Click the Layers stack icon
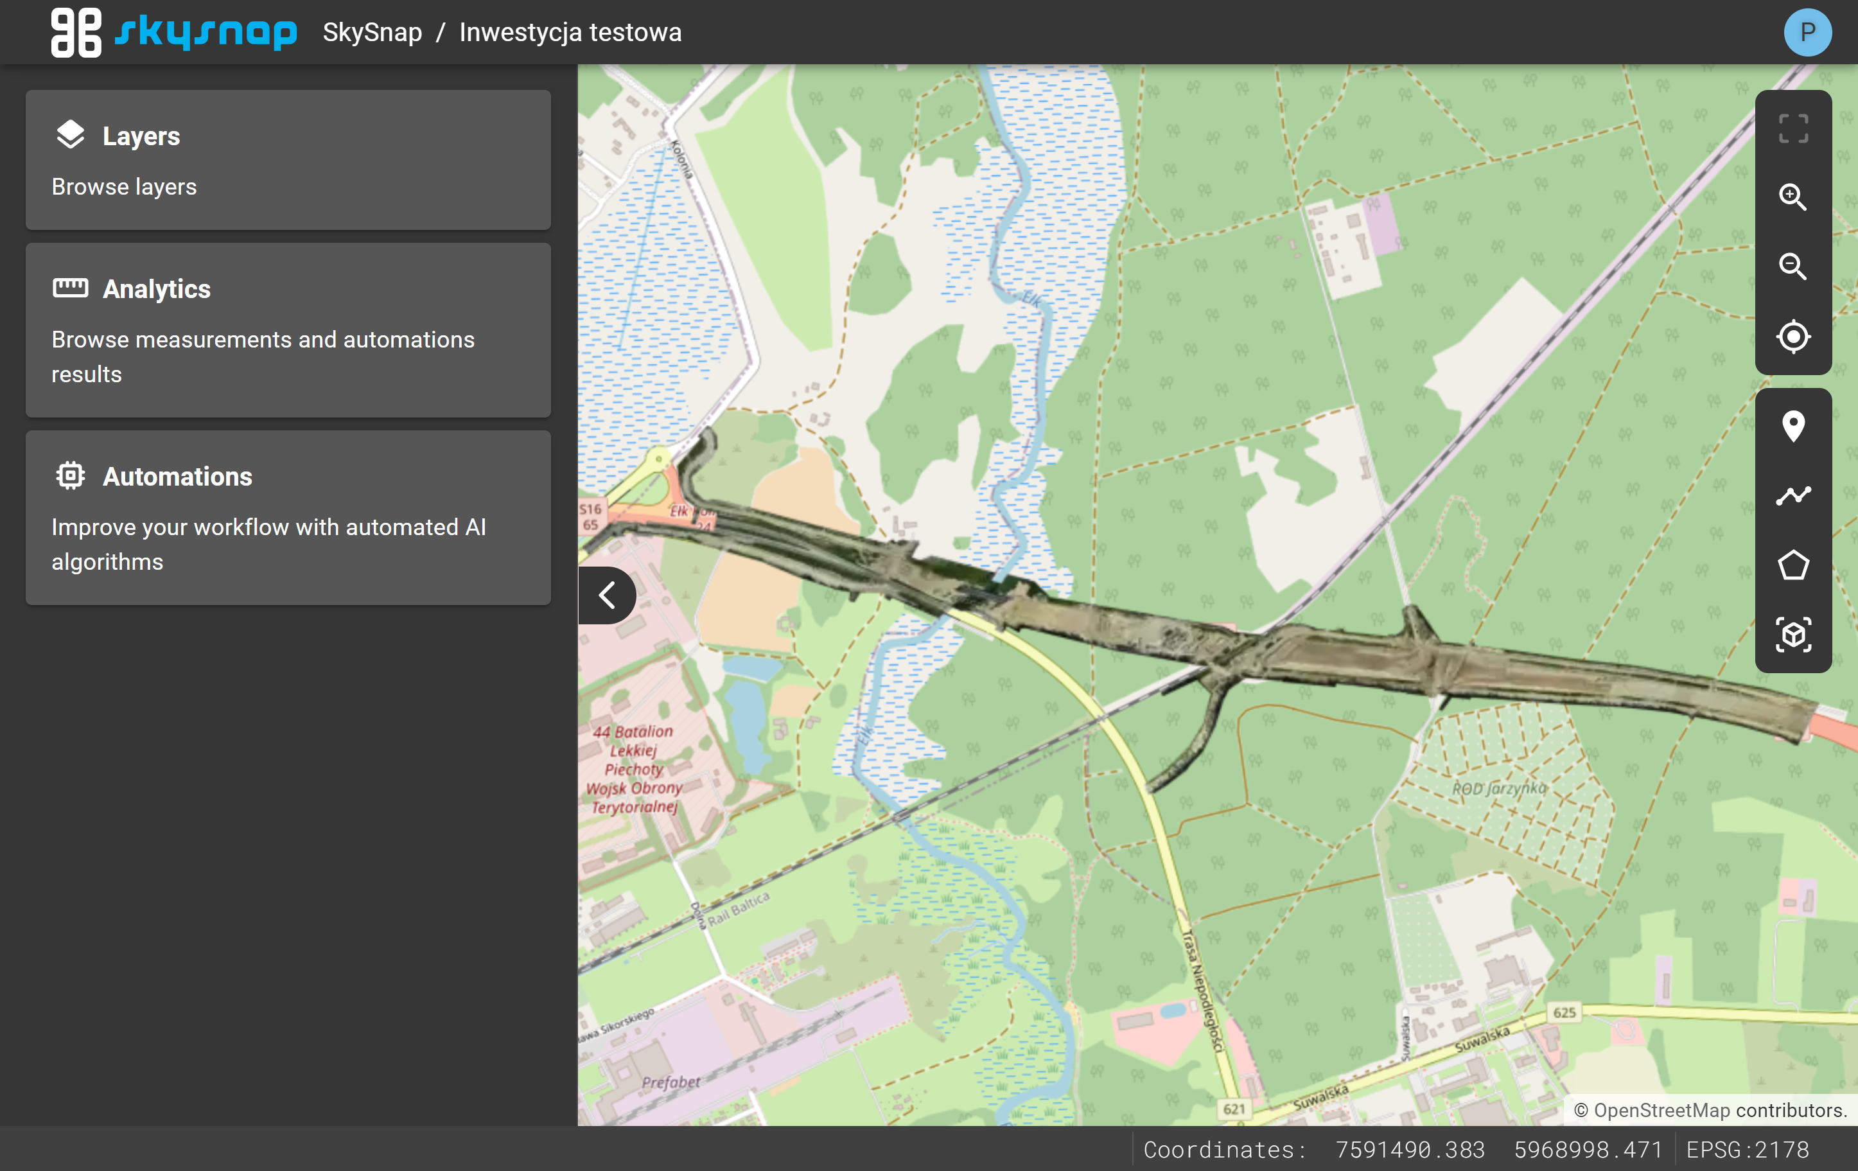The image size is (1858, 1171). click(x=70, y=135)
